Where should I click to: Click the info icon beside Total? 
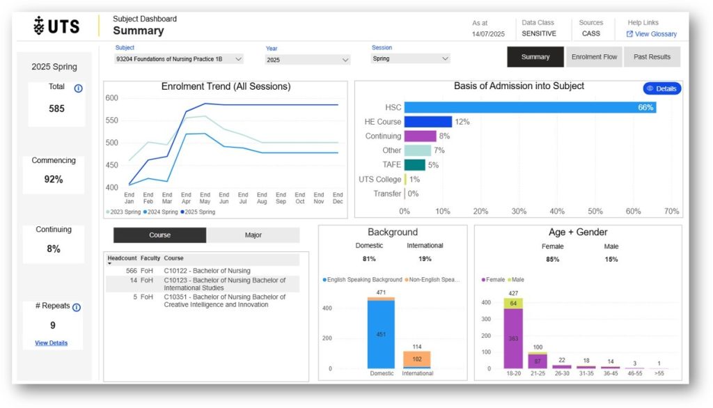[x=78, y=88]
